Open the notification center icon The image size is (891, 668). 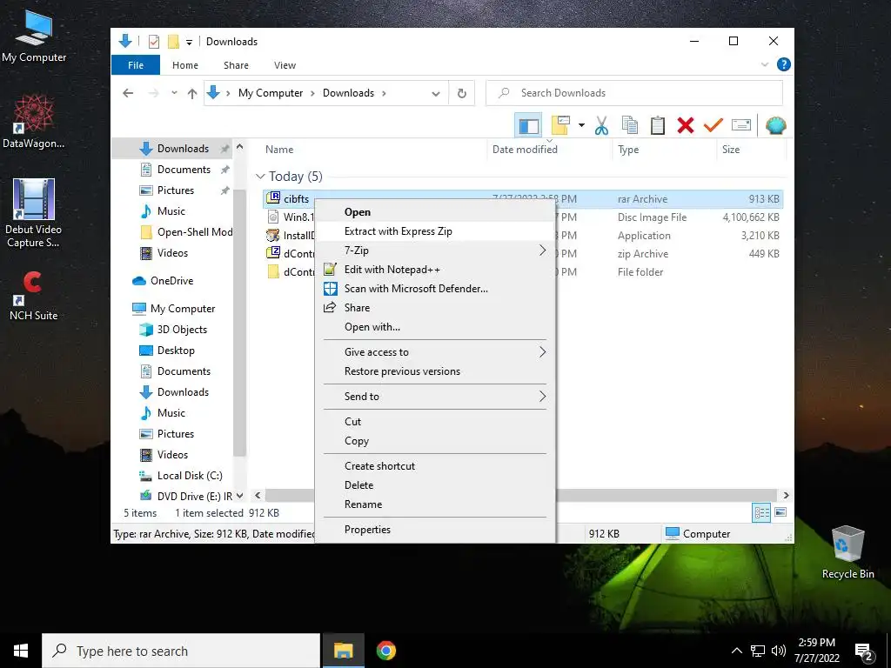pos(863,651)
